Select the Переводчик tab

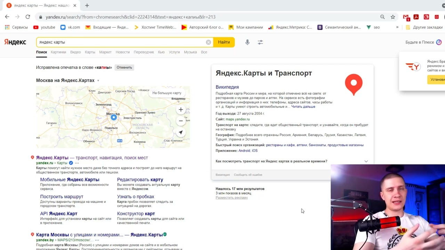coord(144,52)
